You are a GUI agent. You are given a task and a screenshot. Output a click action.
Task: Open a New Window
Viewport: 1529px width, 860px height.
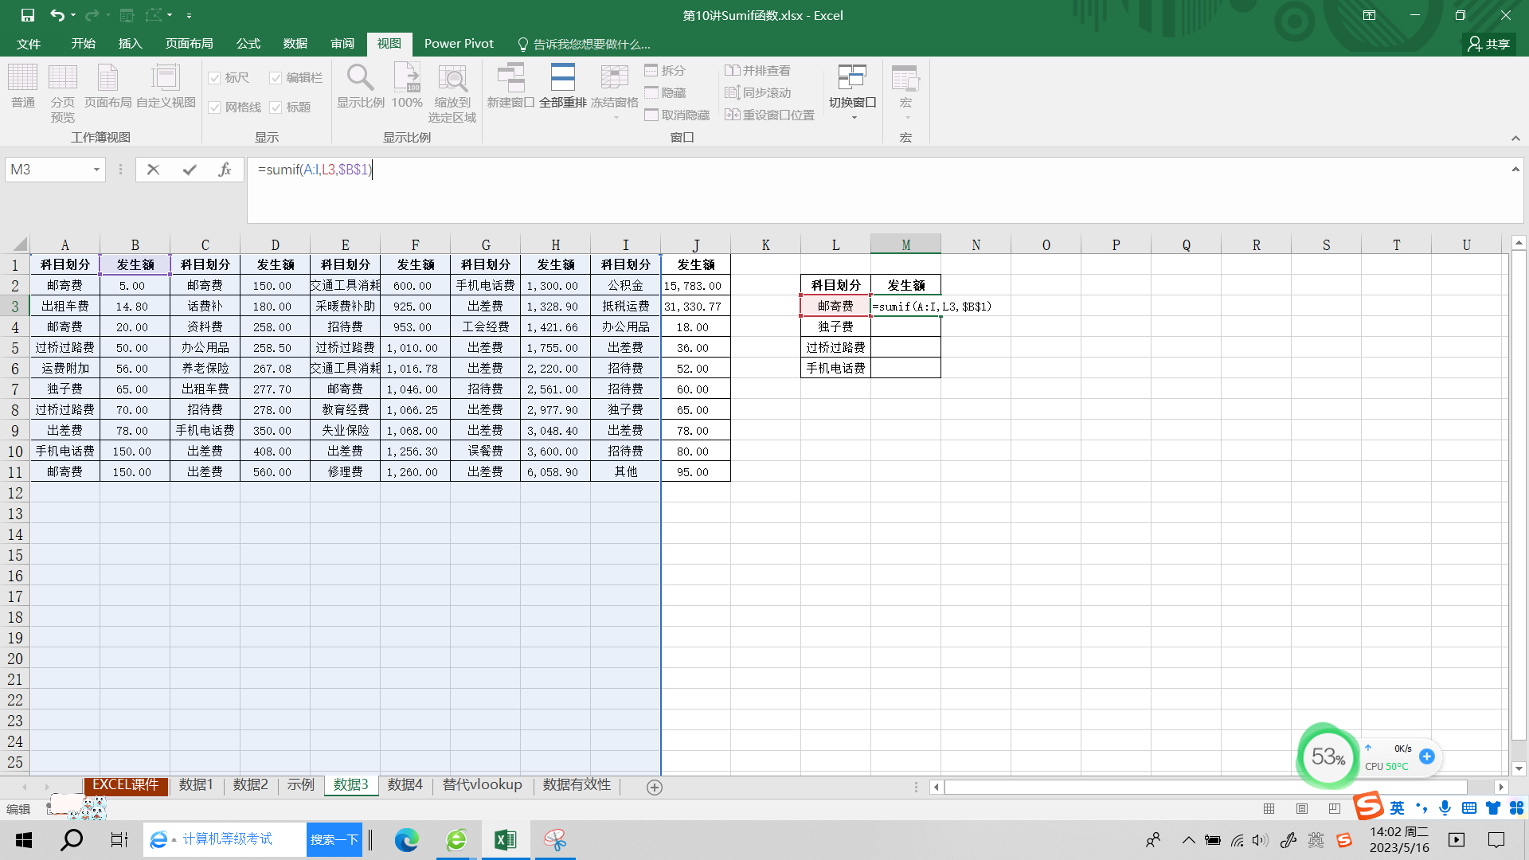[x=510, y=86]
